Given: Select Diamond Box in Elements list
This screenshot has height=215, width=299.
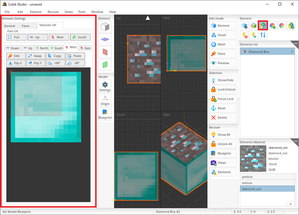Looking at the screenshot, I should pyautogui.click(x=267, y=52).
